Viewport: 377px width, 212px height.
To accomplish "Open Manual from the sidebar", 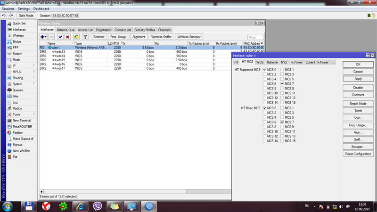I will point(17,145).
